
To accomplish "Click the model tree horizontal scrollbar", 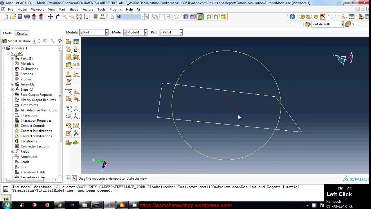I will 25,180.
